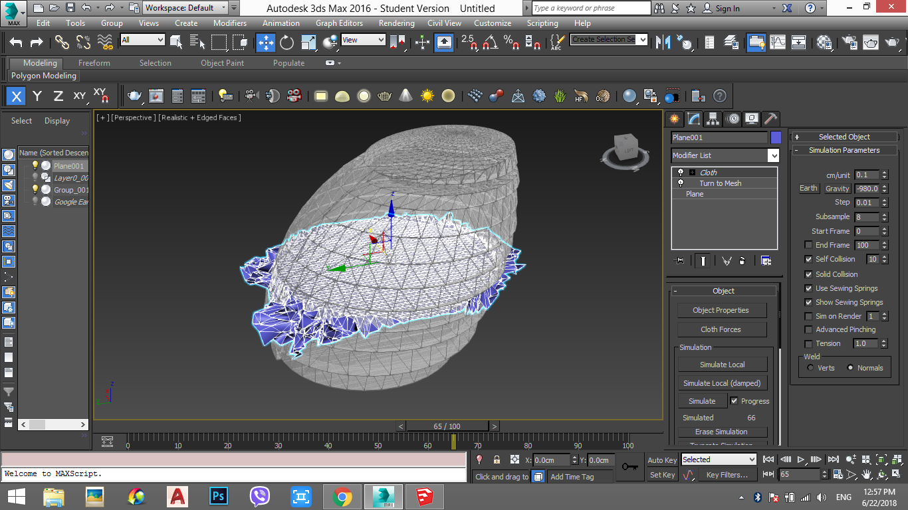Open the Utilities command panel tab
Screen dimensions: 908x510
coord(770,119)
